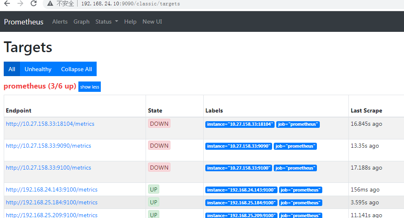Open the Graph menu item
Image resolution: width=404 pixels, height=218 pixels.
[81, 22]
